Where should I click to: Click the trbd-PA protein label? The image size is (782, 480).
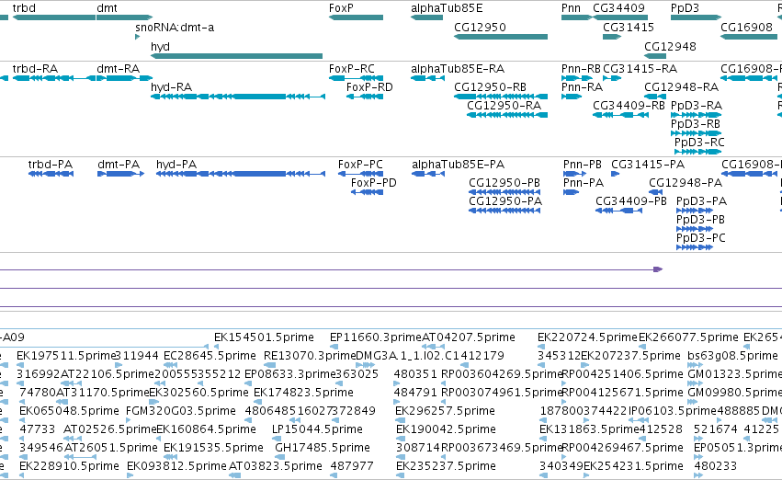51,165
